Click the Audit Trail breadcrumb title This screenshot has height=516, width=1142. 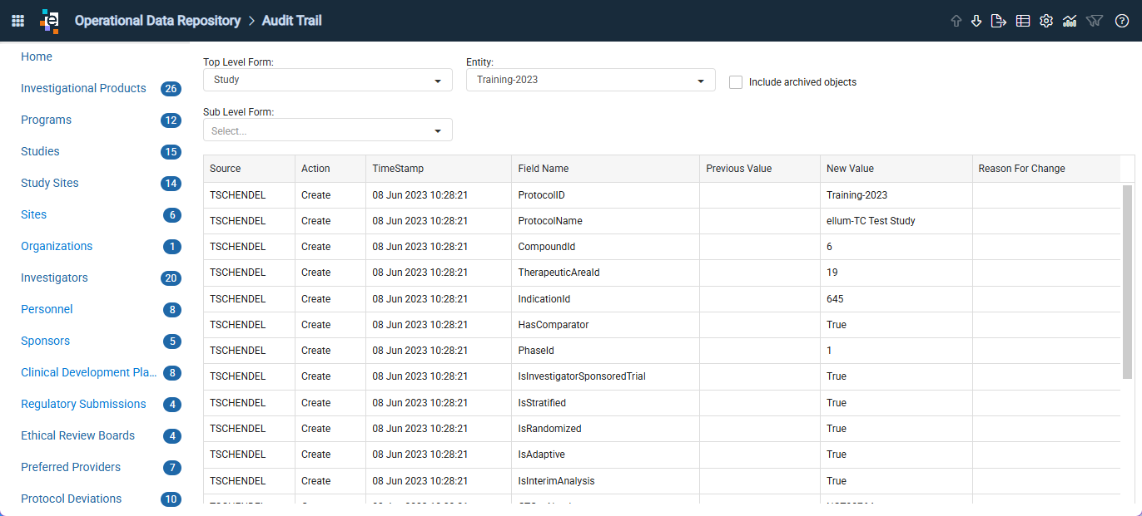292,21
